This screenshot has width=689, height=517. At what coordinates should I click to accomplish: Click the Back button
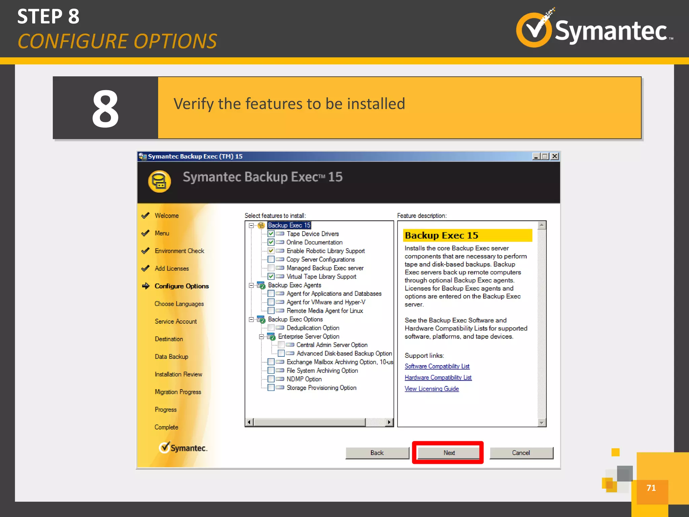(377, 453)
